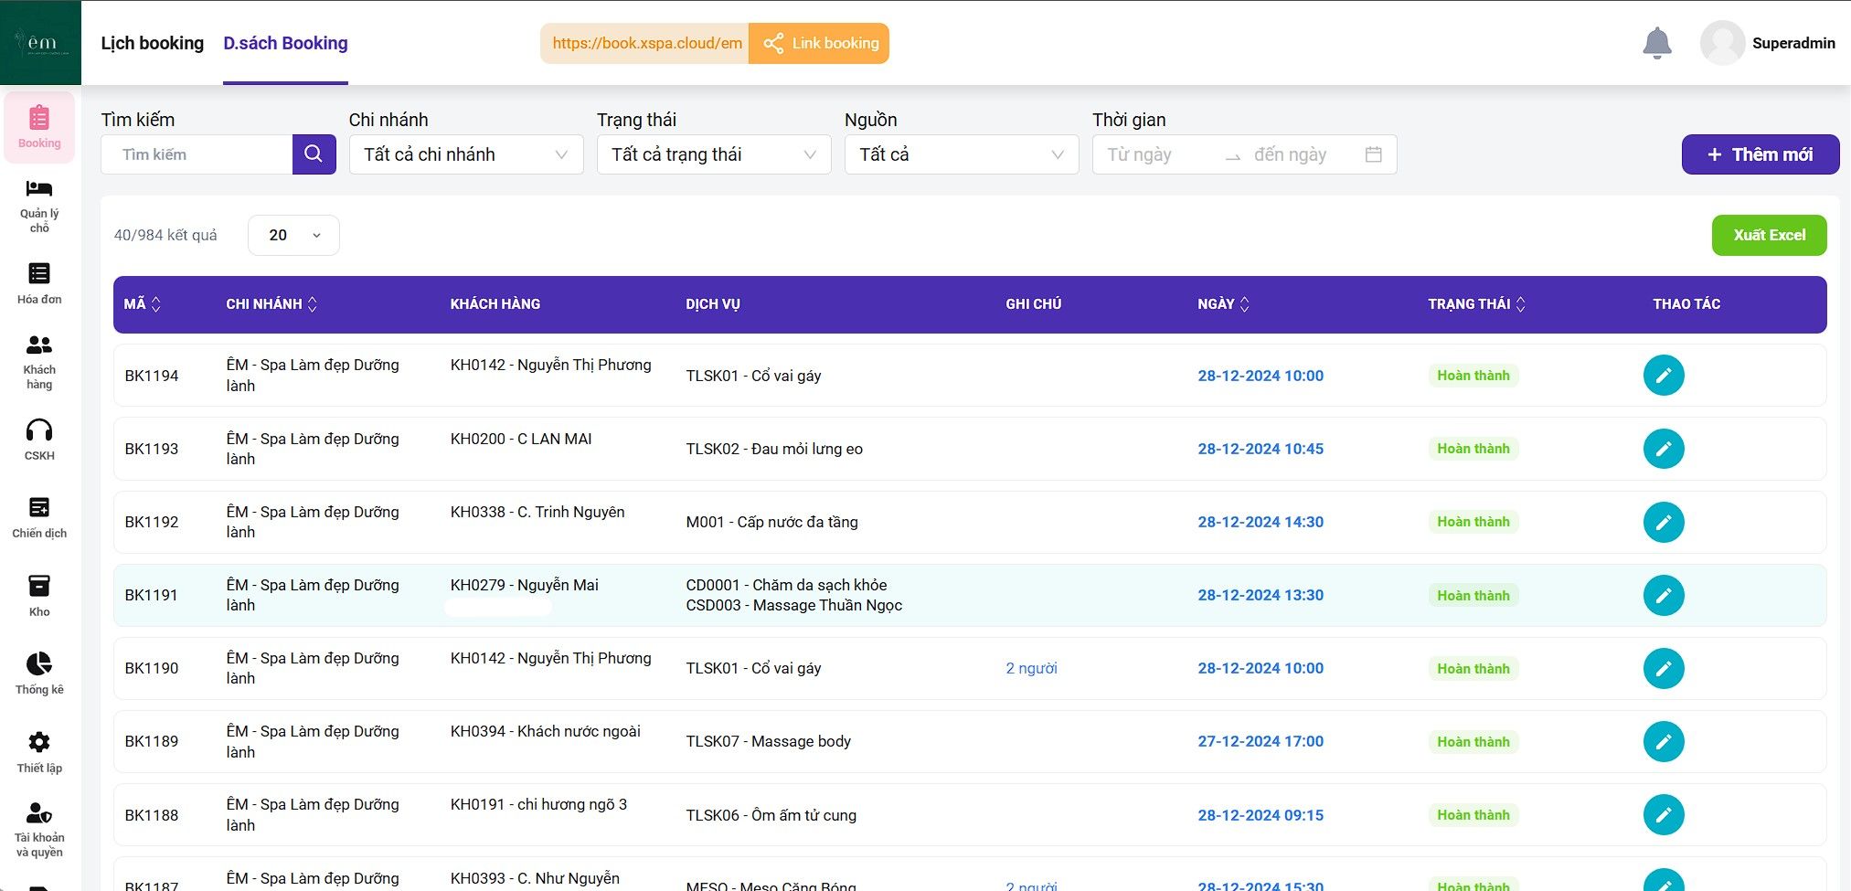This screenshot has height=891, width=1851.
Task: Click the magnifier search button
Action: pos(314,154)
